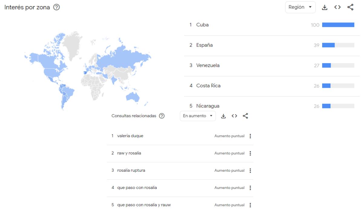The height and width of the screenshot is (212, 363).
Task: Open help tooltip for Consultas relacionadas
Action: point(162,116)
